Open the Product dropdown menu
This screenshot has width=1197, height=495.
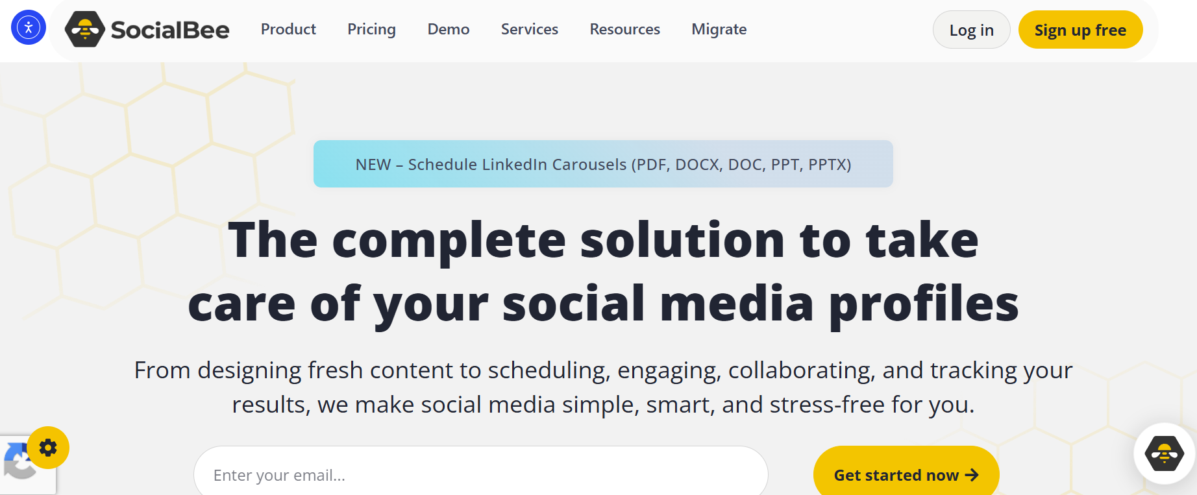pos(288,29)
